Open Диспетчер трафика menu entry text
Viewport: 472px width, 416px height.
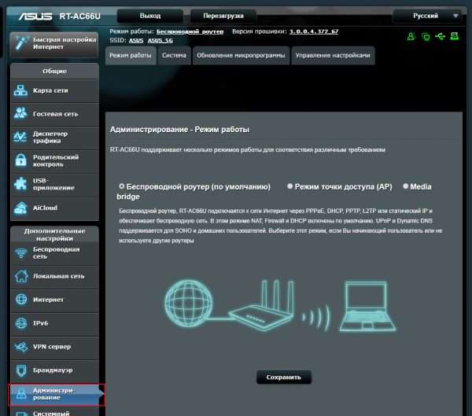(x=50, y=137)
